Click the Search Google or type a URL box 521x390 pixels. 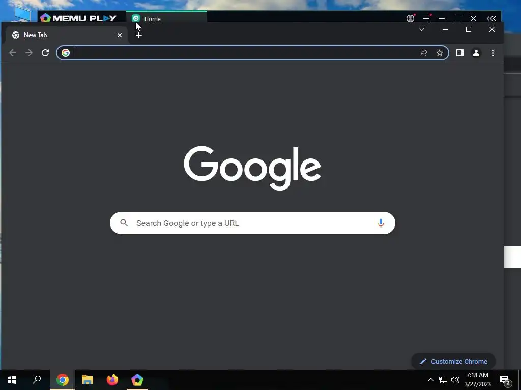252,223
